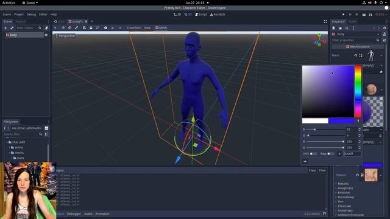Open the Mesh menu in viewport toolbar
390x219 pixels.
161,28
